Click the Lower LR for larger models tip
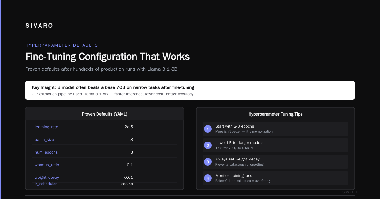Screen dimensions: 380x199 [x=239, y=143]
